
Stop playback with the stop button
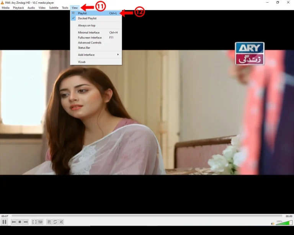20,222
